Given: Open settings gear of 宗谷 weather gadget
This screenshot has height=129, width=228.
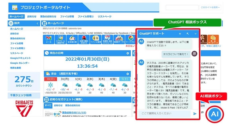Looking at the screenshot, I should (x=128, y=74).
